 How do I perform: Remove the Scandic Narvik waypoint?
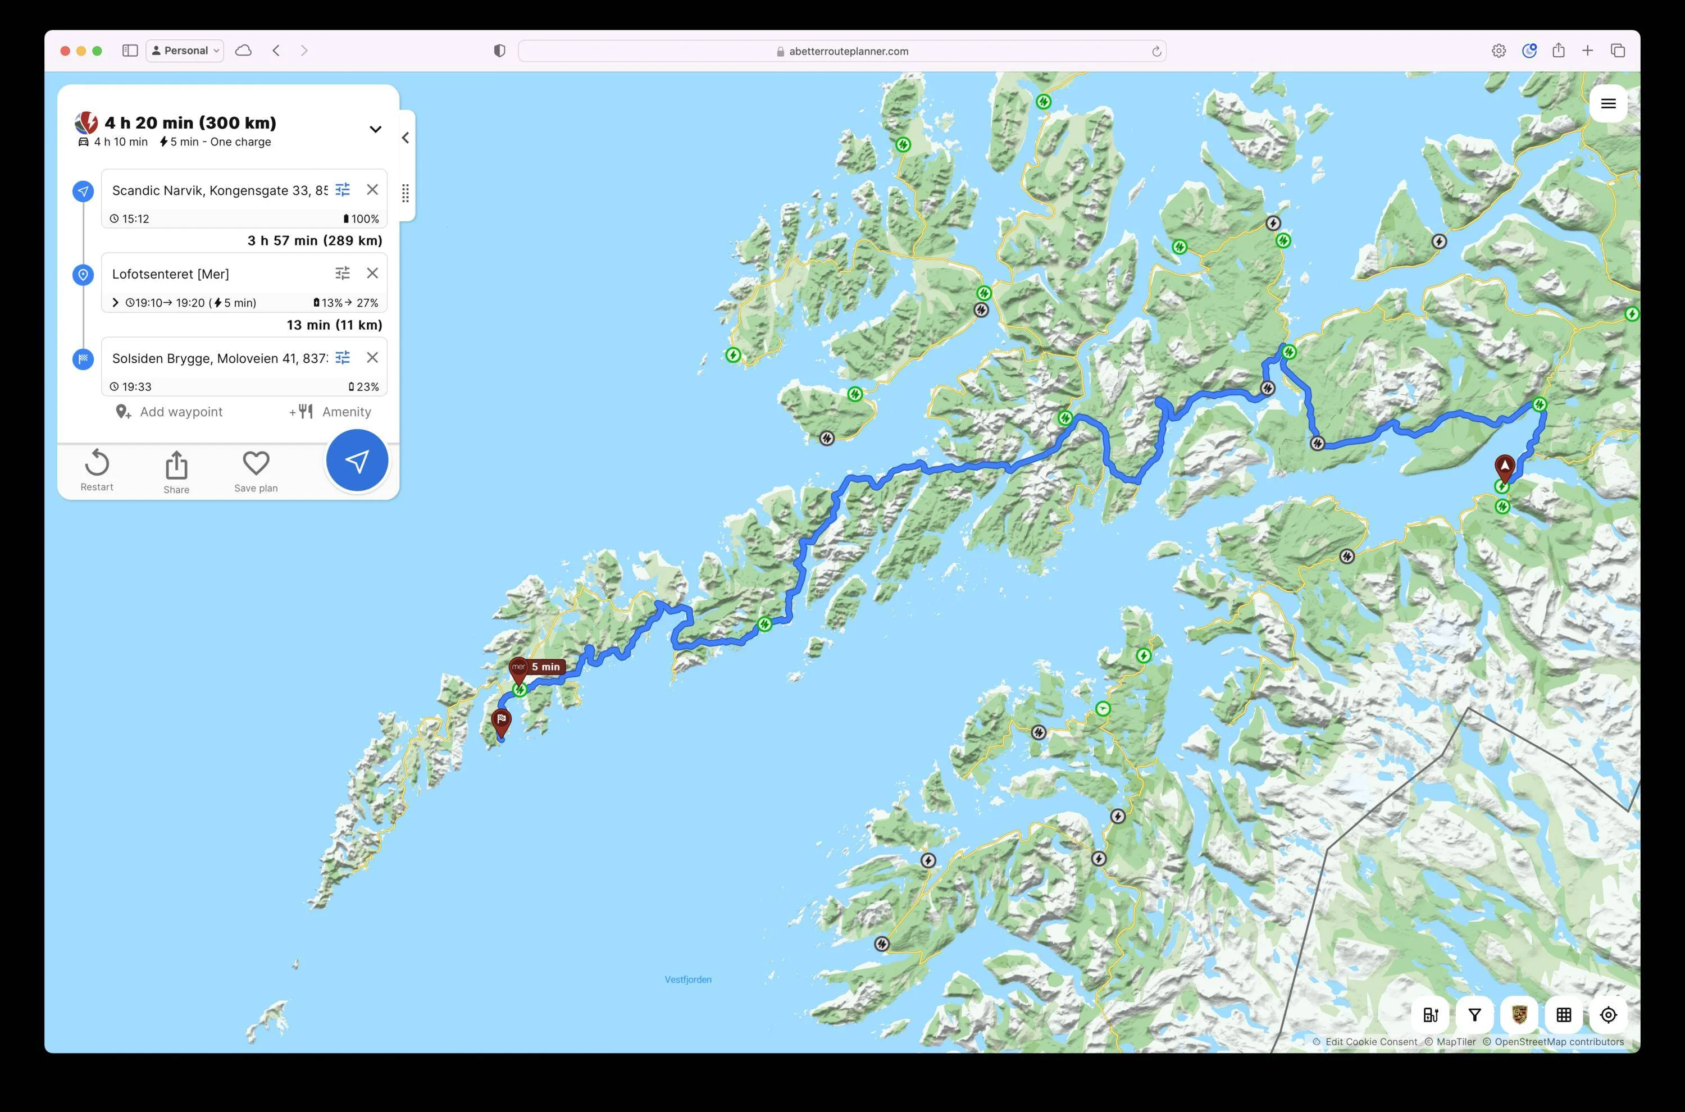[x=372, y=189]
